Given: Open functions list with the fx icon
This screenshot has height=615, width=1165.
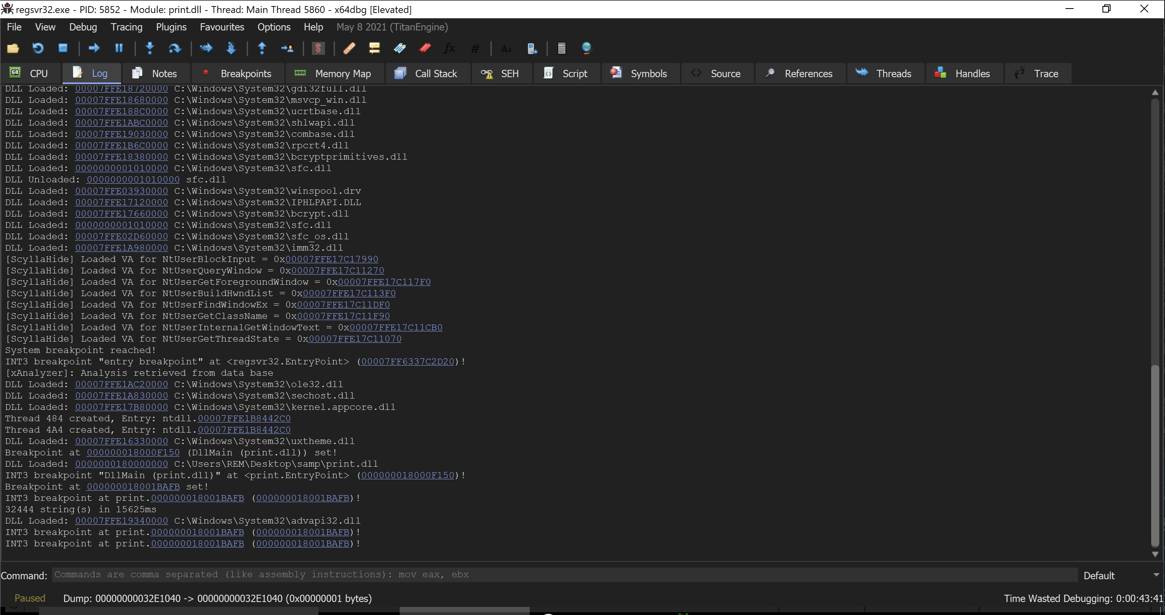Looking at the screenshot, I should point(450,48).
